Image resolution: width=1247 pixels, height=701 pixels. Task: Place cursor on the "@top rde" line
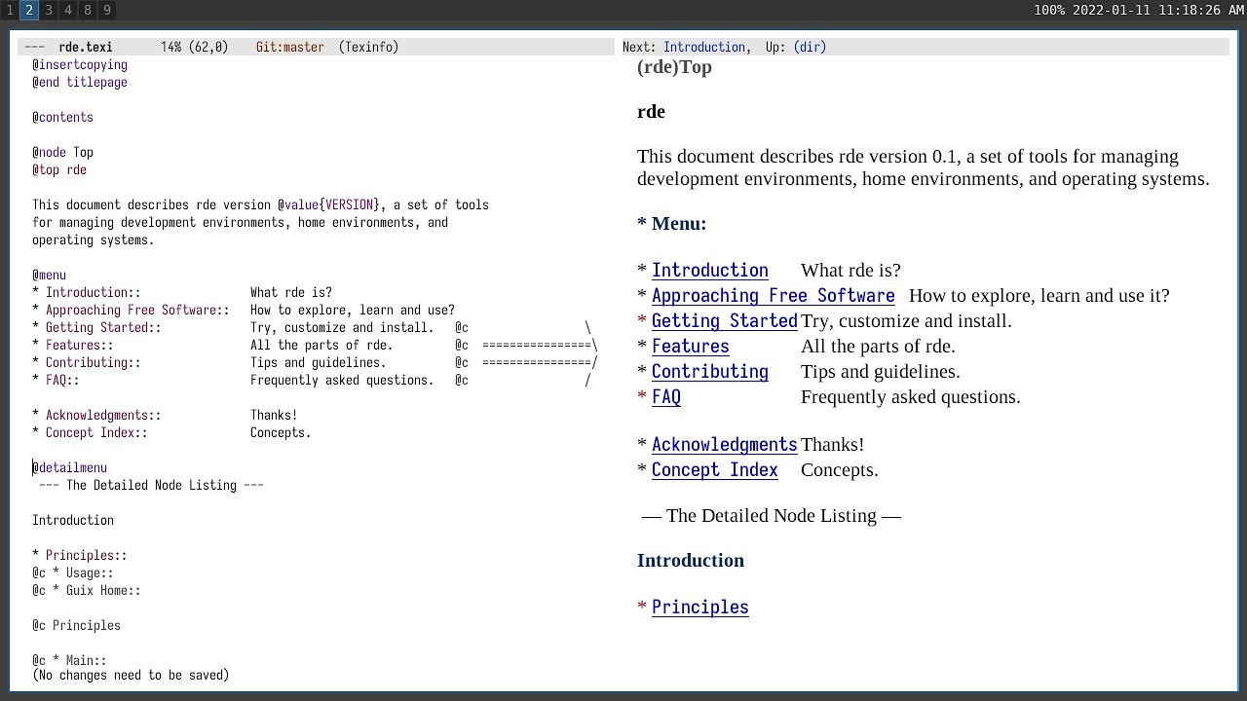pos(59,170)
